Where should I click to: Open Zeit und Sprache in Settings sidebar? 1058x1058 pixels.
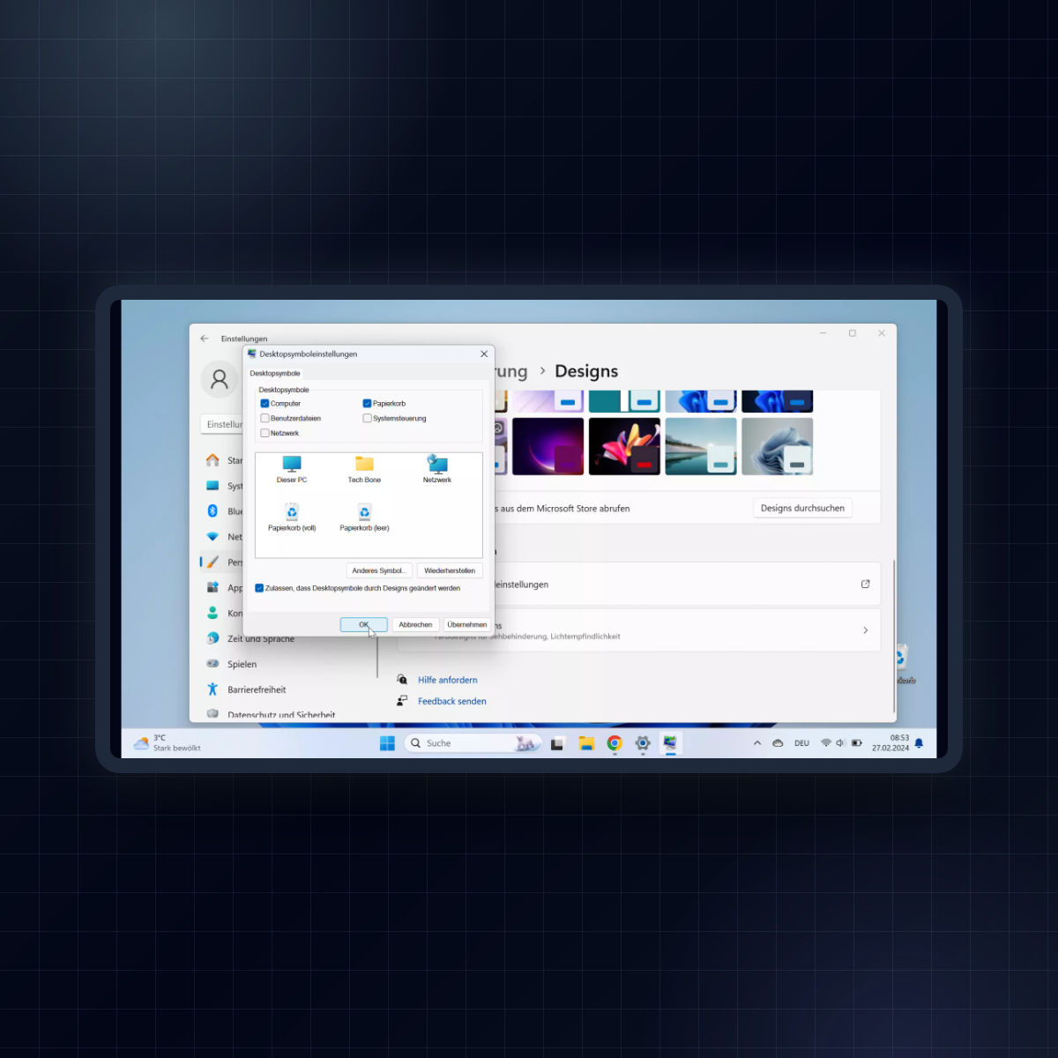click(x=261, y=638)
